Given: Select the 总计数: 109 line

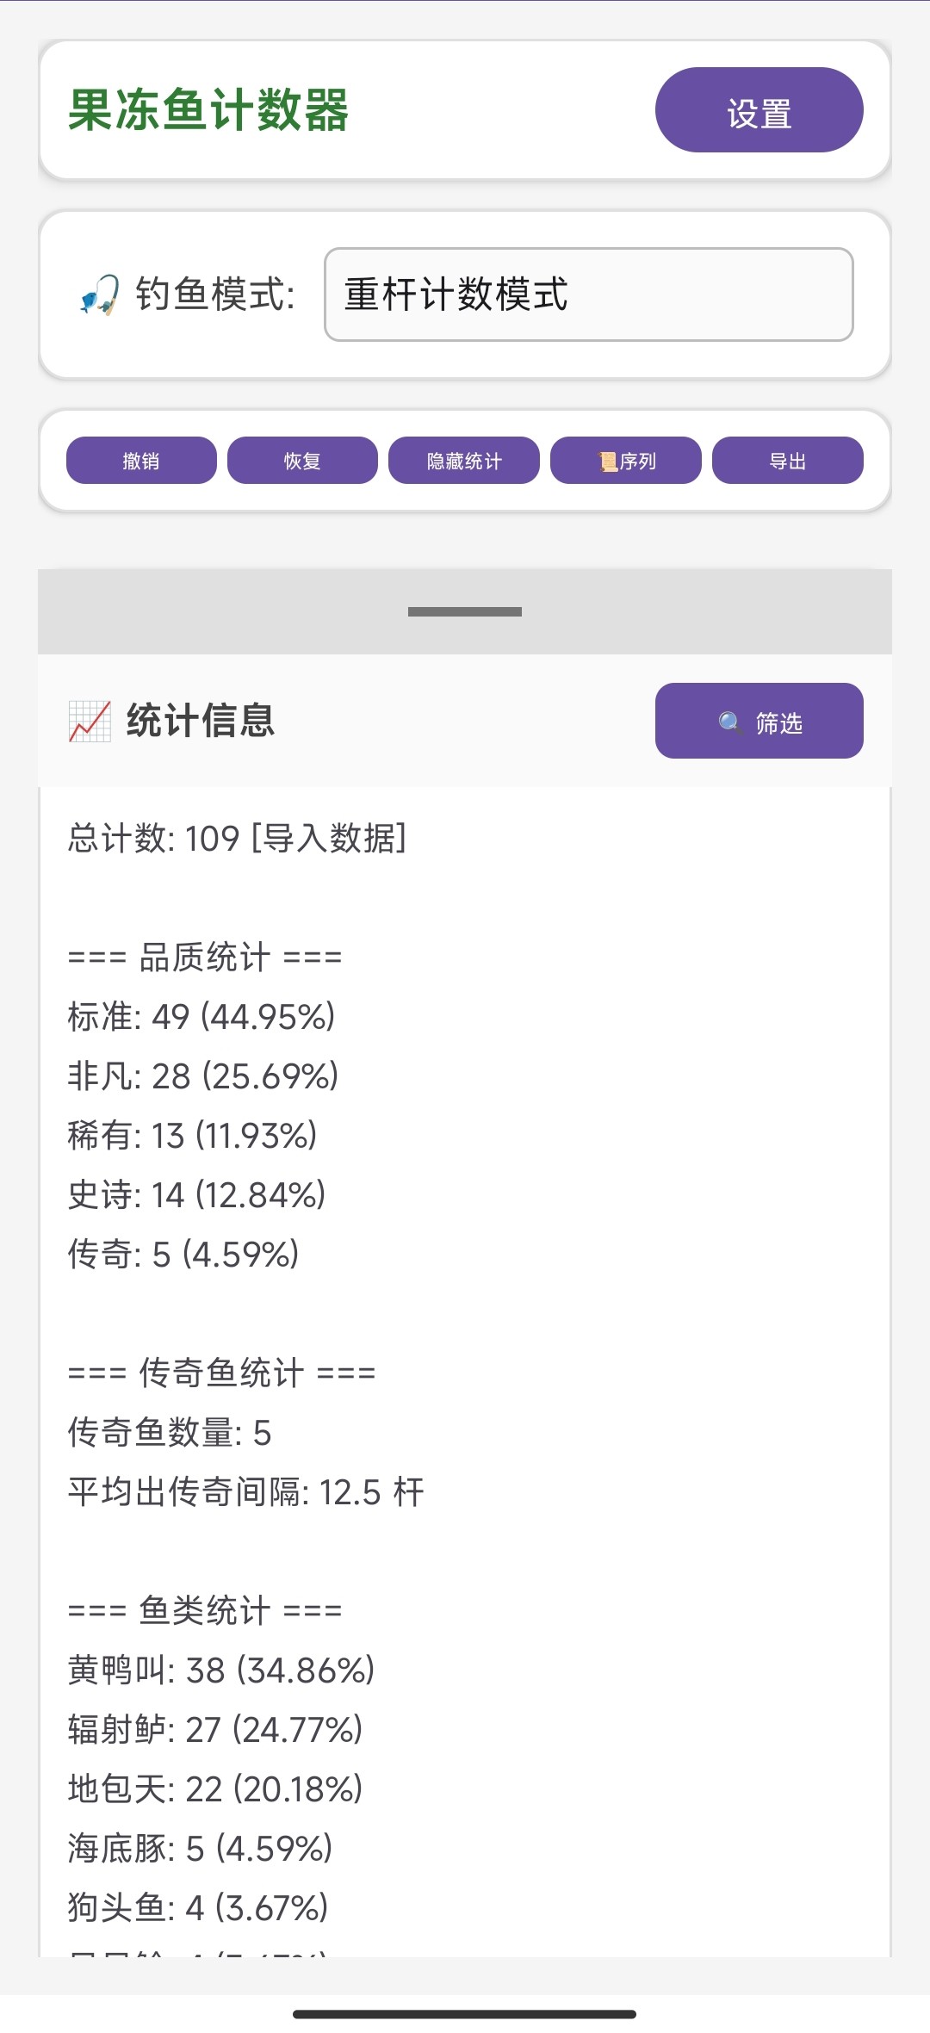Looking at the screenshot, I should pyautogui.click(x=237, y=838).
